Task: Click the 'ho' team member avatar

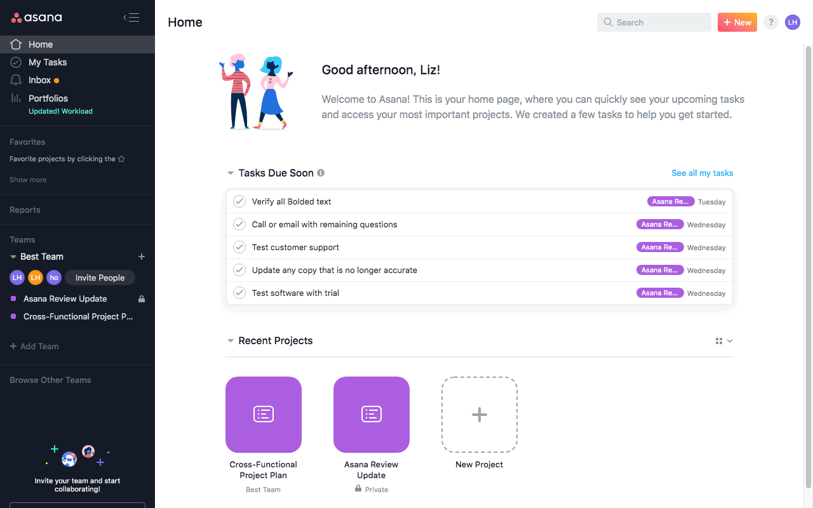Action: click(x=54, y=277)
